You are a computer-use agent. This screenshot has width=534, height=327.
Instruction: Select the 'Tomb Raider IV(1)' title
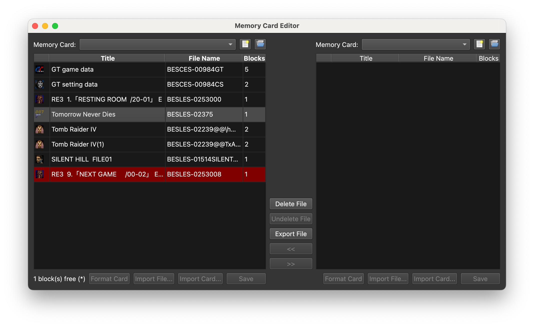(x=78, y=144)
